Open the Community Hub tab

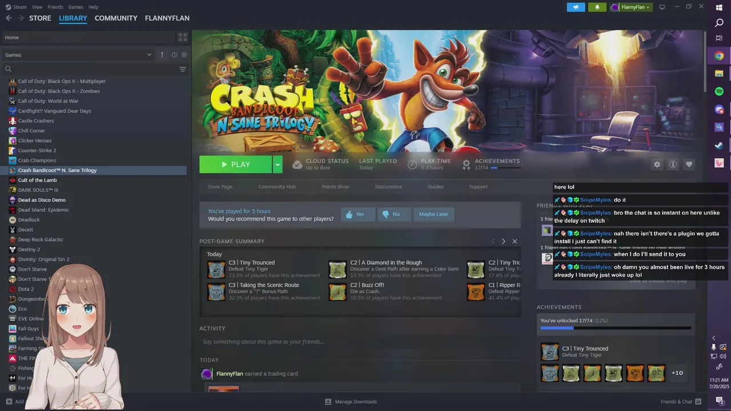pos(277,187)
